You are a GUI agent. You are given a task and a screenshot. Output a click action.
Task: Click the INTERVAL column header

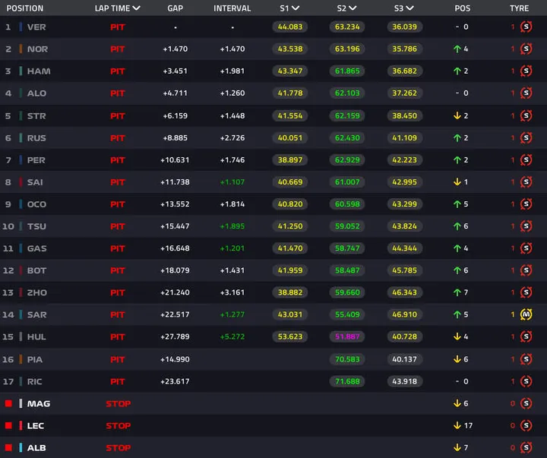[232, 8]
